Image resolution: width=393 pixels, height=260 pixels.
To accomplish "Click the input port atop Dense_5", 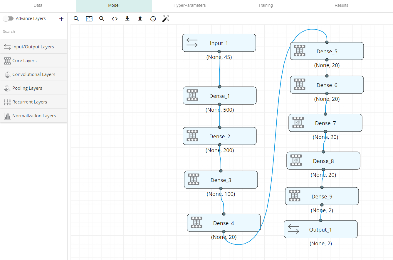I will [327, 42].
